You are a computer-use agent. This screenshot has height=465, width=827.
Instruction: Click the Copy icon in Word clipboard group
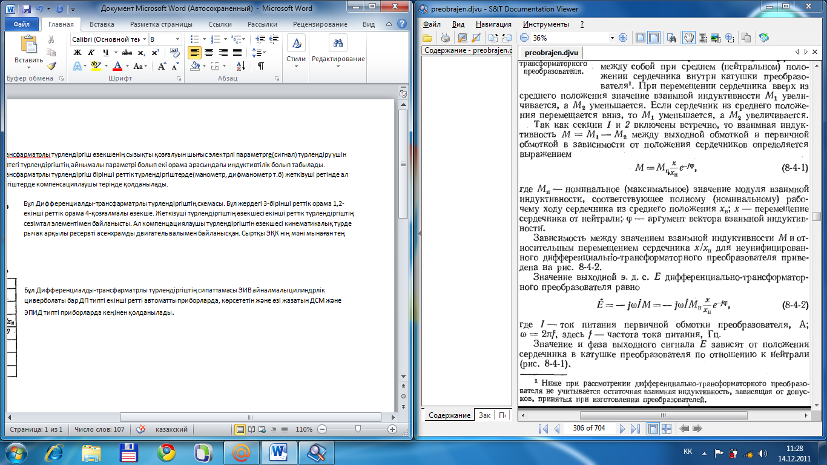tap(51, 53)
